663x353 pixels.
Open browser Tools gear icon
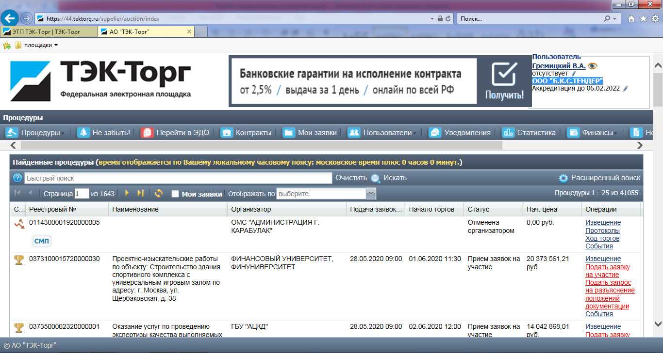(655, 19)
